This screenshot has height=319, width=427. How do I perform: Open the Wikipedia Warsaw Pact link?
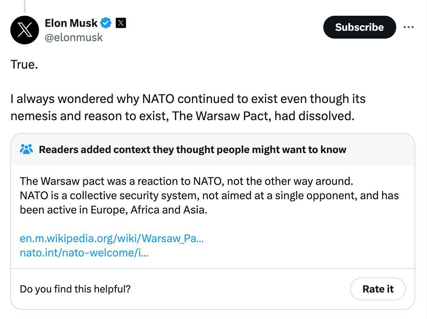(x=112, y=238)
